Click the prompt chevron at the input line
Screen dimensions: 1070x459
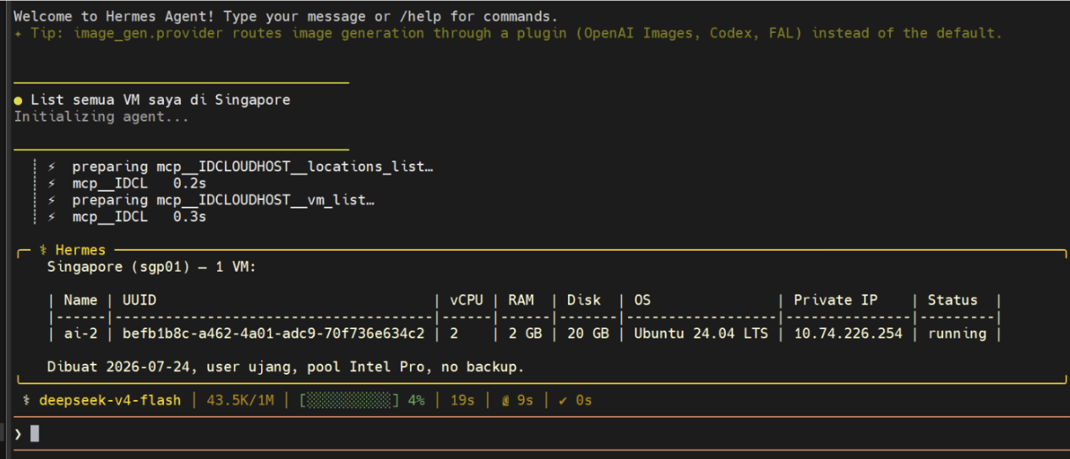pyautogui.click(x=18, y=434)
